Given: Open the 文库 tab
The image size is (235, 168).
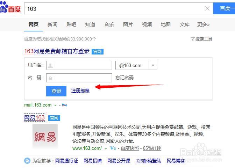Looking at the screenshot, I should point(185,24).
